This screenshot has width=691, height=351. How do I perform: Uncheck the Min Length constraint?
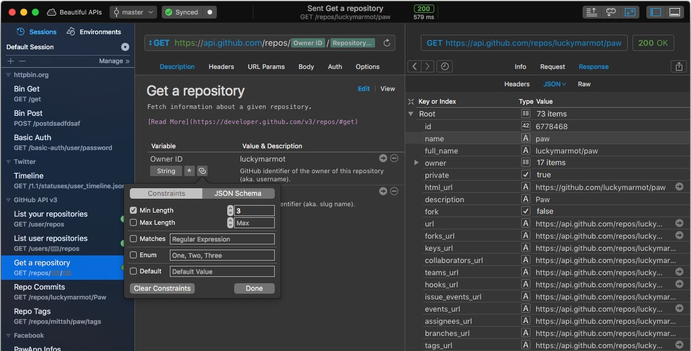[134, 210]
